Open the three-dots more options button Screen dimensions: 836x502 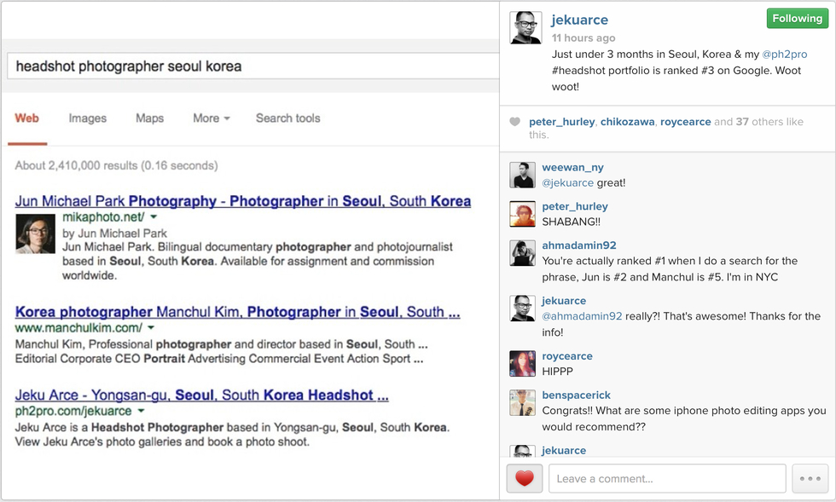click(810, 479)
